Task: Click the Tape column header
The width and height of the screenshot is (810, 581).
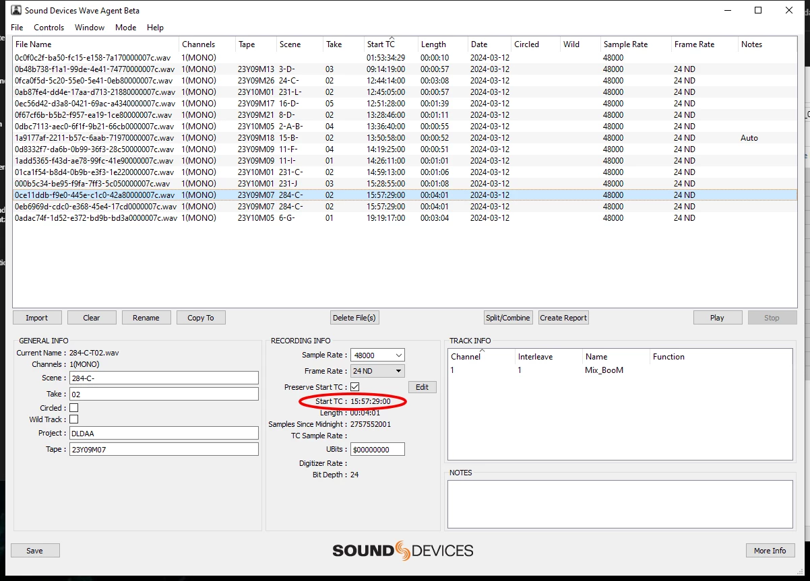Action: point(256,44)
